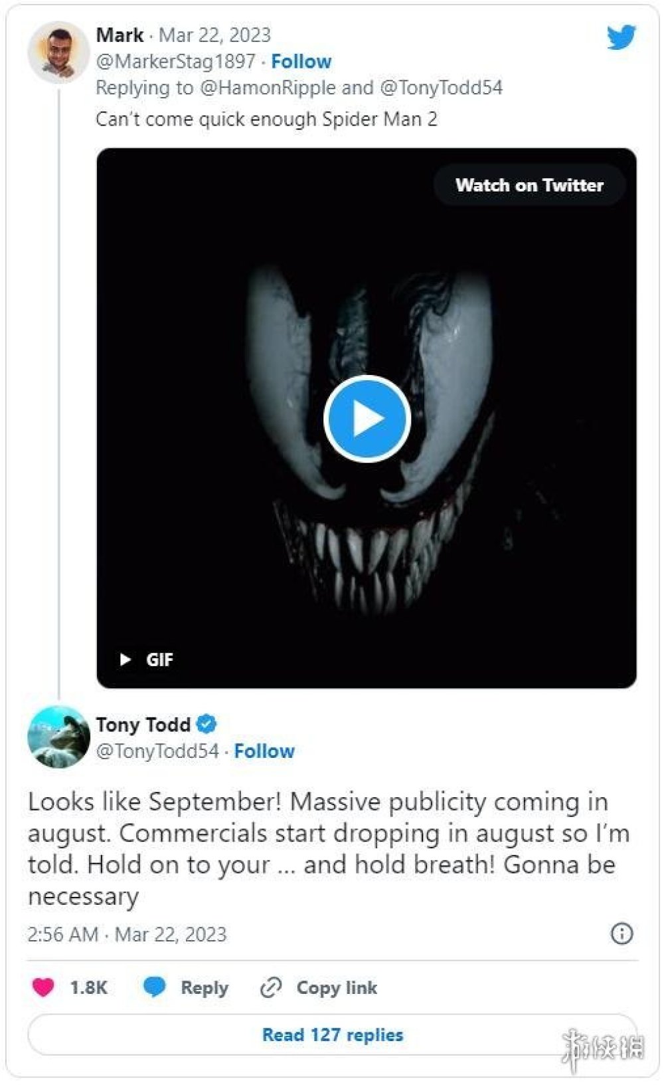This screenshot has height=1087, width=664.
Task: Play the GIF with the center play button
Action: coord(367,419)
